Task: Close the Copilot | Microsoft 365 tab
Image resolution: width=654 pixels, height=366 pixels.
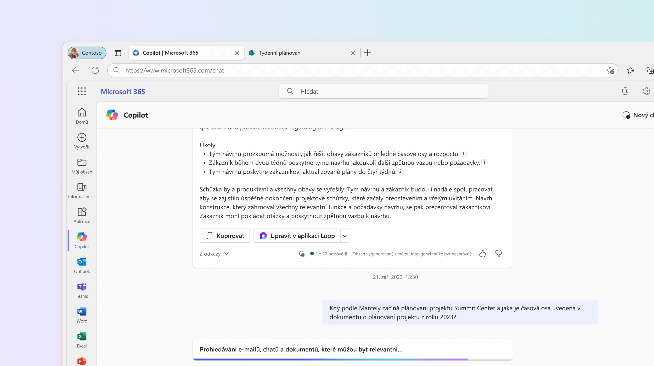Action: (237, 53)
